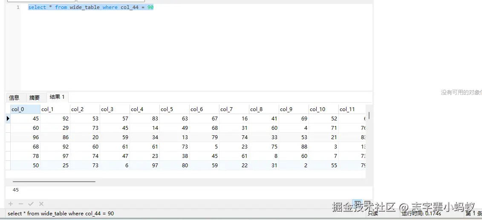Select the cell 80 in col_5
The image size is (482, 220).
coord(175,166)
